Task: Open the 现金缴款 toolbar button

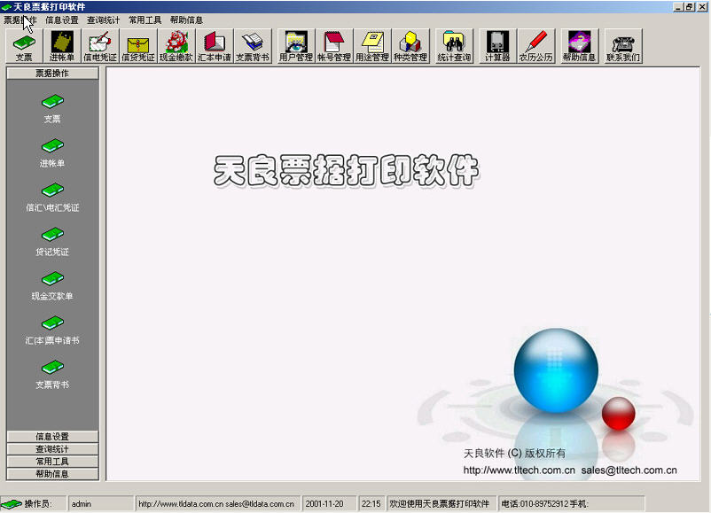Action: [x=176, y=46]
